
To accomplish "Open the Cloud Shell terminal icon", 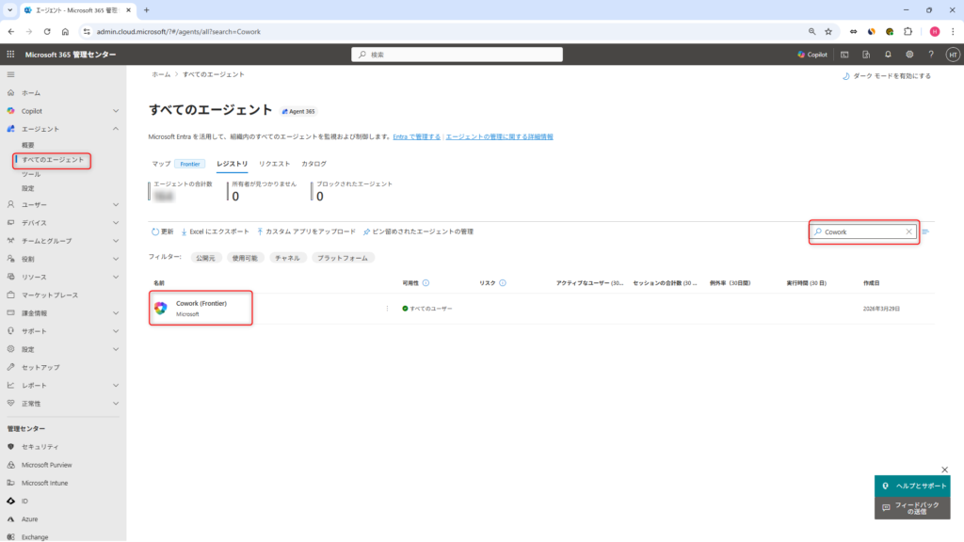I will 844,55.
